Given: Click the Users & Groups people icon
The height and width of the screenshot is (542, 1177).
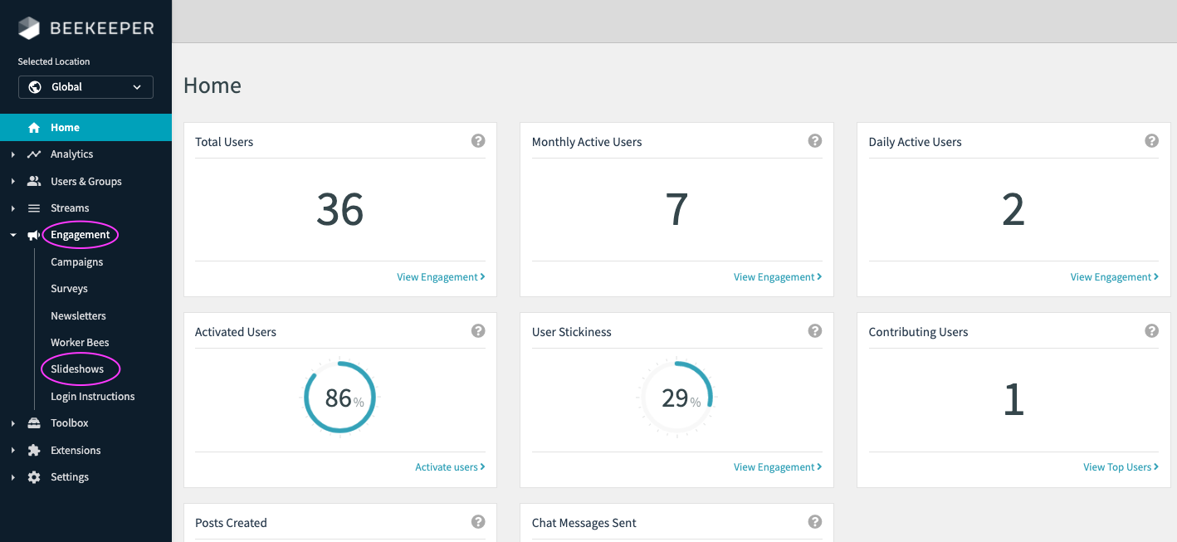Looking at the screenshot, I should coord(34,181).
